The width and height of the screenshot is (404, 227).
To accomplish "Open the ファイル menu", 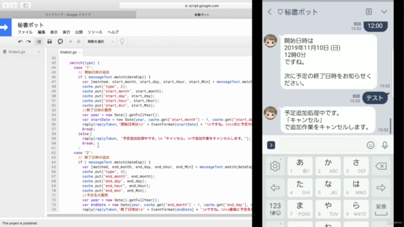I will [x=25, y=32].
